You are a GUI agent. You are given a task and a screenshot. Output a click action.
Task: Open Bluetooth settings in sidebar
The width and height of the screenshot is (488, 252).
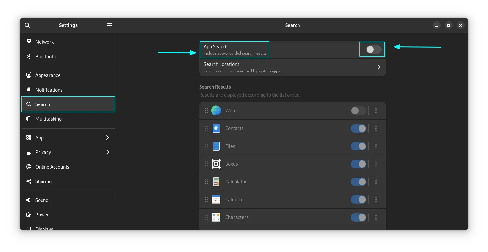tap(45, 57)
